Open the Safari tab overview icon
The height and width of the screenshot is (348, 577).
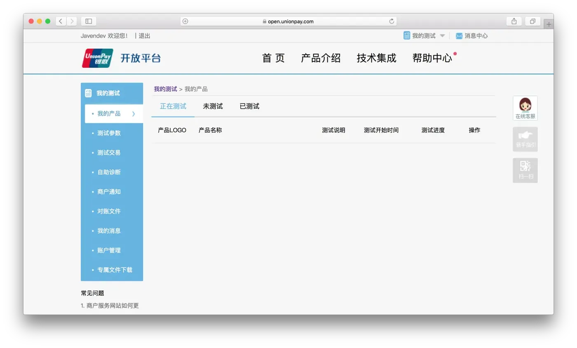pos(532,21)
